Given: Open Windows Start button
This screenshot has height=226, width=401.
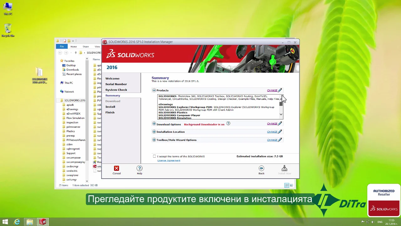Looking at the screenshot, I should click(x=5, y=222).
